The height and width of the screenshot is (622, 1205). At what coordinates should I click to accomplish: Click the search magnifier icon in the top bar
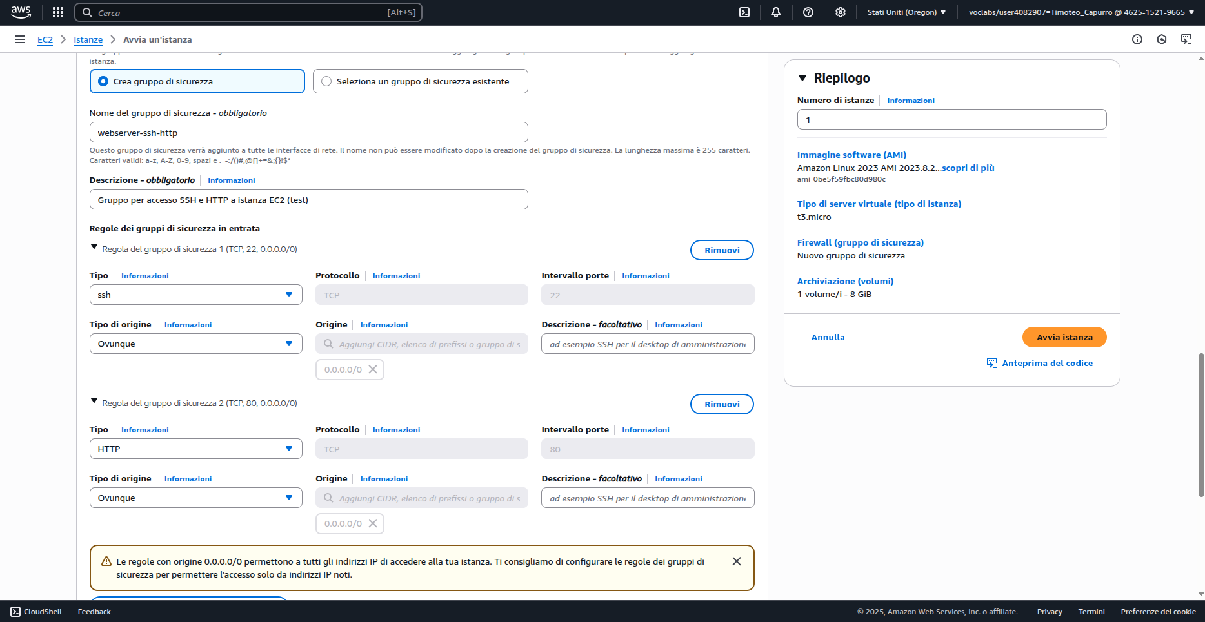(x=87, y=13)
